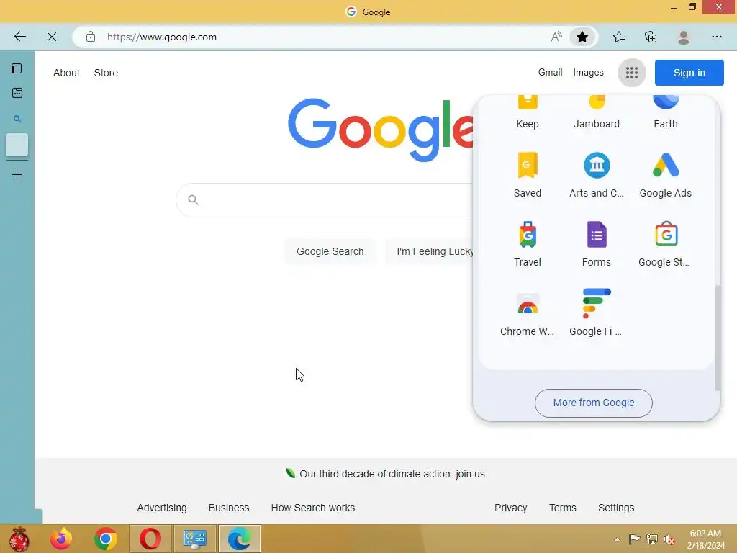
Task: Launch Firefox from the taskbar
Action: (61, 539)
